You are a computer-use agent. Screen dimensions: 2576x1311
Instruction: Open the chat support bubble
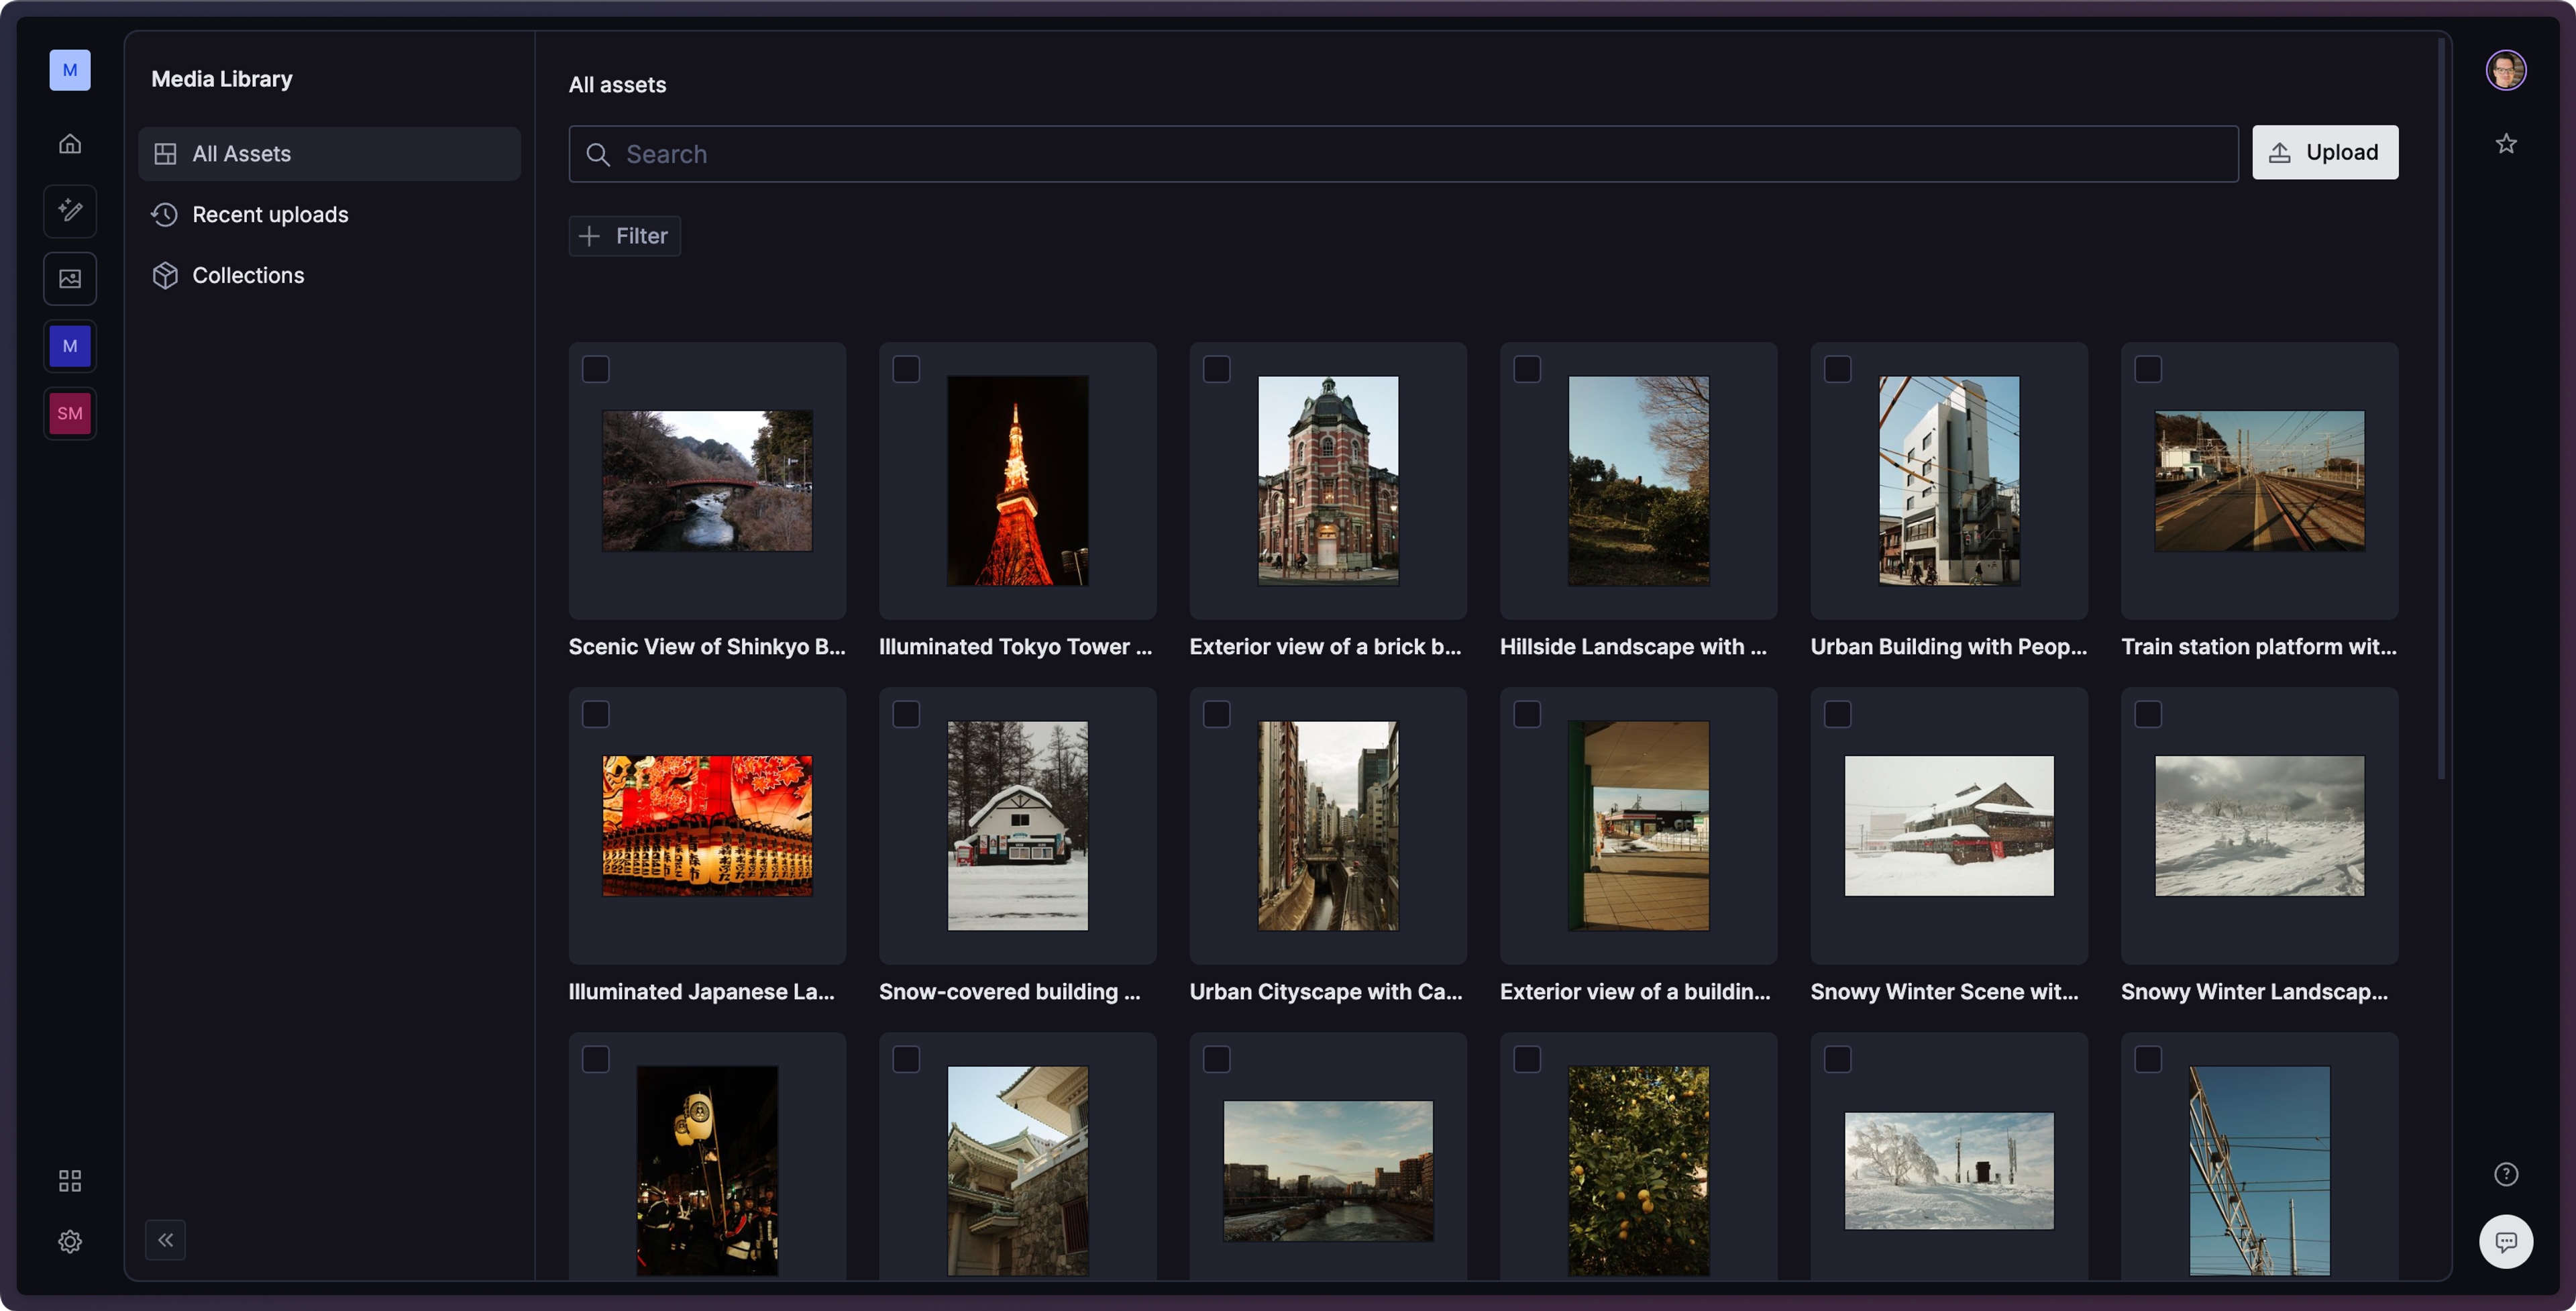(2505, 1241)
